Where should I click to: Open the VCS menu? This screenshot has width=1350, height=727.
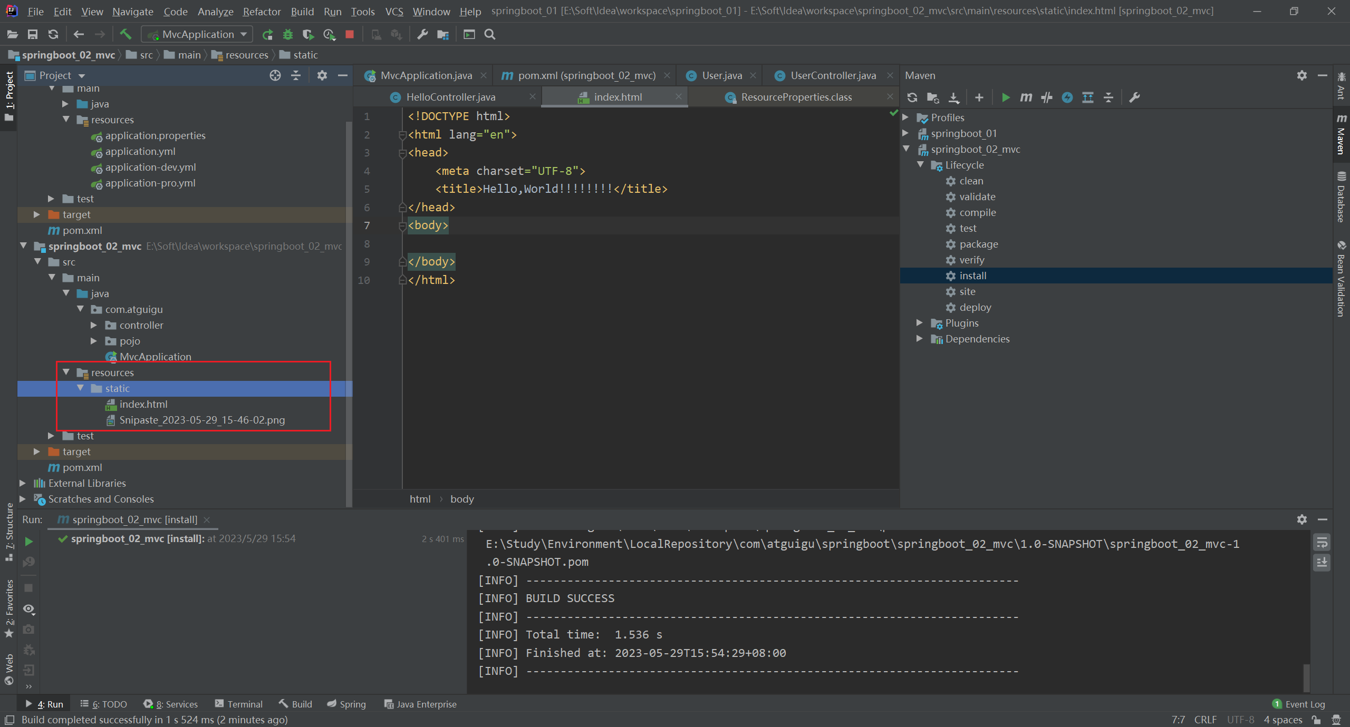click(x=394, y=11)
